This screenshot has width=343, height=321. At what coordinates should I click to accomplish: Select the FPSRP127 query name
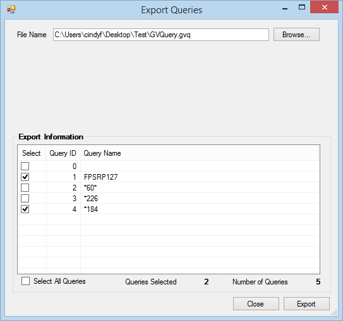(x=101, y=177)
